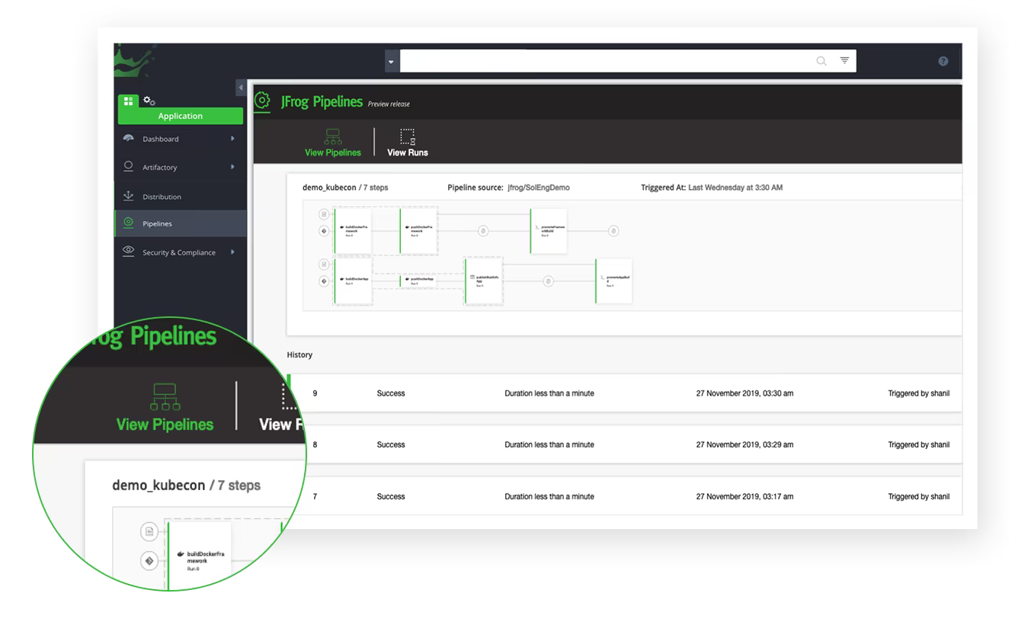Click the Security & Compliance eye icon
The height and width of the screenshot is (619, 1009).
tap(128, 252)
